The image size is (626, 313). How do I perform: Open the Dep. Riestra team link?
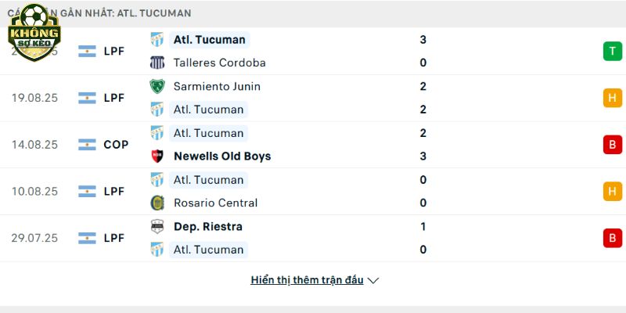(x=208, y=226)
